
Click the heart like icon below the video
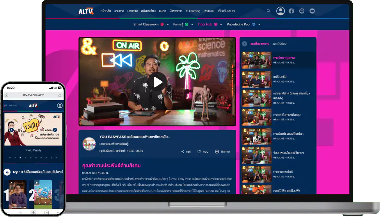199,152
